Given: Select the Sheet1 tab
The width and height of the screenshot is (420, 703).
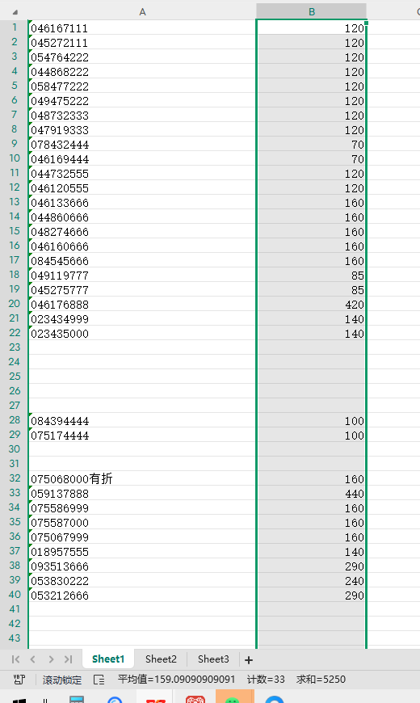Looking at the screenshot, I should tap(108, 659).
